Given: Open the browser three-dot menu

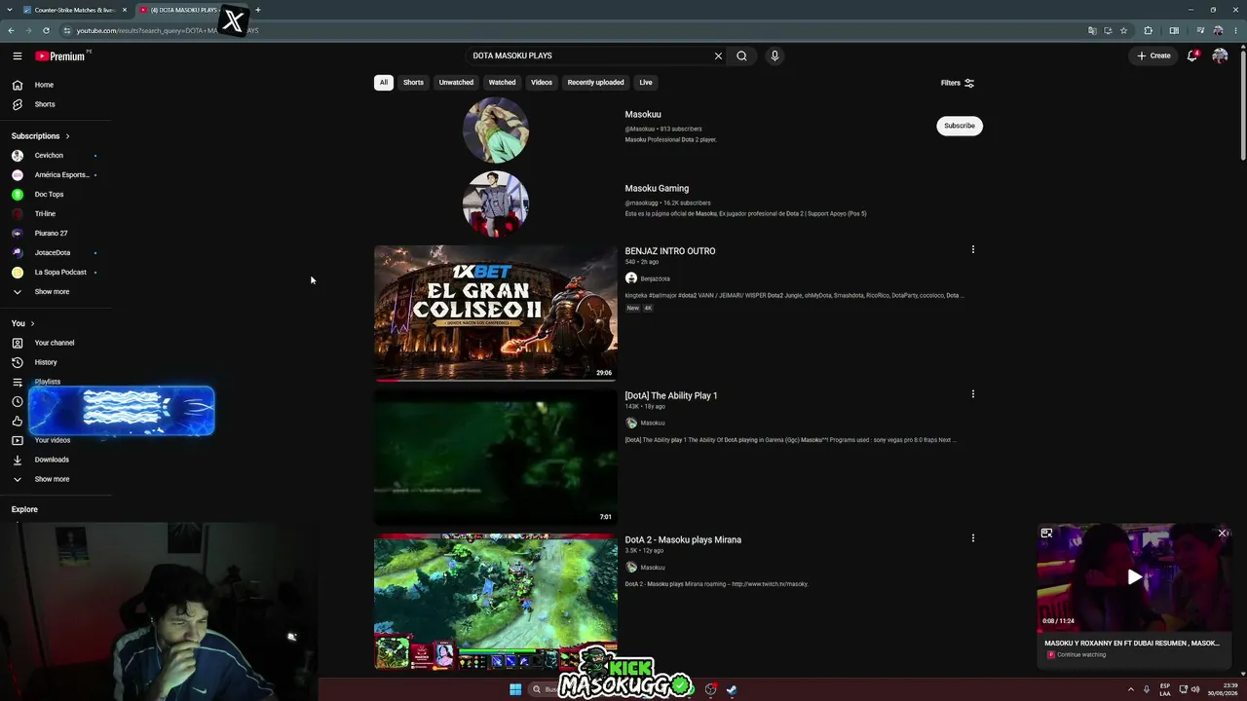Looking at the screenshot, I should (1235, 30).
